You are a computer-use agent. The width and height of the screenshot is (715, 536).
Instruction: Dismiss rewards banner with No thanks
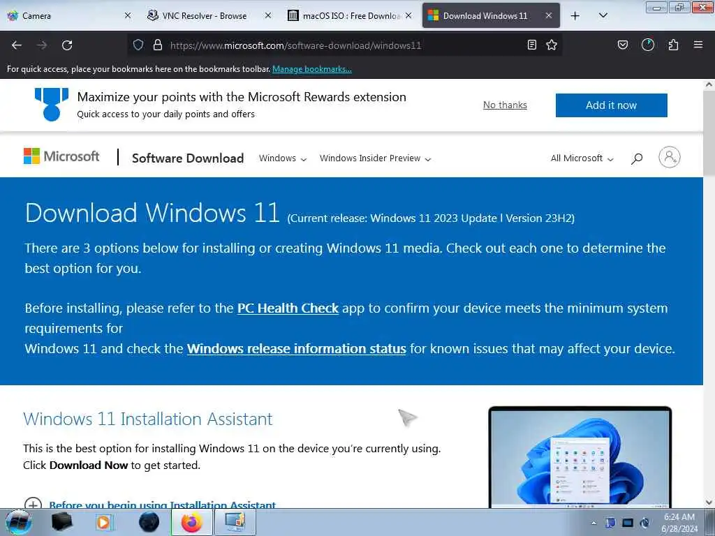(x=505, y=105)
